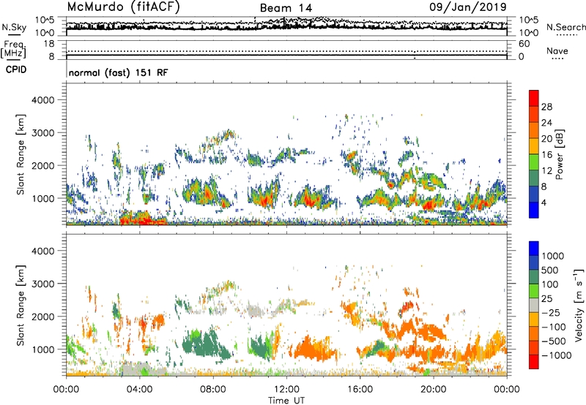The image size is (586, 405).
Task: Pick the dark green 8–12 dB power segment
Action: (x=534, y=178)
